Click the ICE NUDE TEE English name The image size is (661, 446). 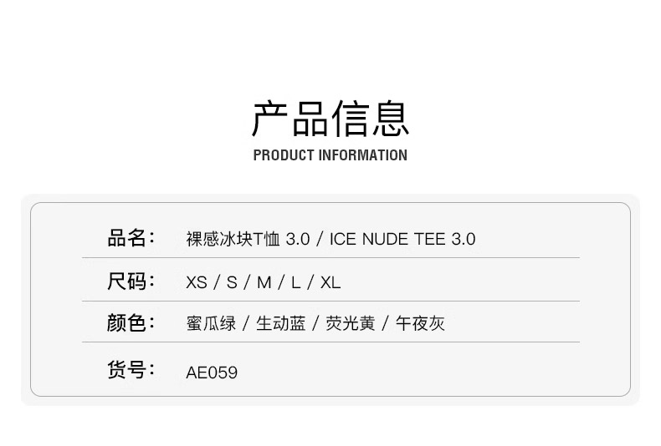click(388, 239)
